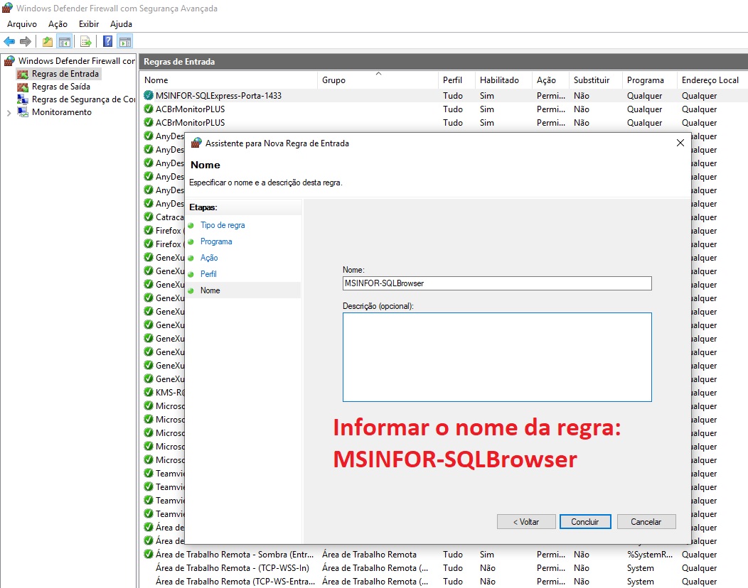
Task: Click Concluir to finish the rule
Action: point(585,522)
